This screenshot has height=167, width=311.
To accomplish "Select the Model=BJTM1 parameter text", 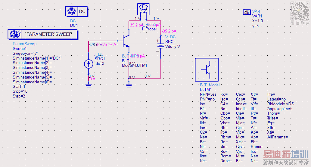I will pos(135,66).
